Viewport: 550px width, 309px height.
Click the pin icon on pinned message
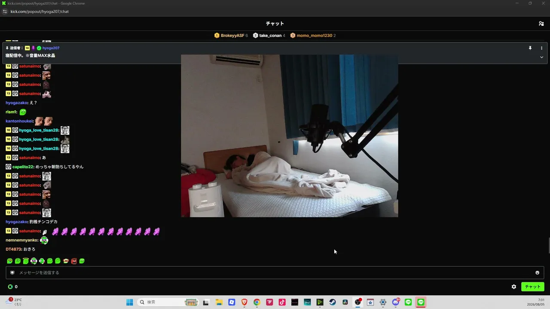pos(530,48)
